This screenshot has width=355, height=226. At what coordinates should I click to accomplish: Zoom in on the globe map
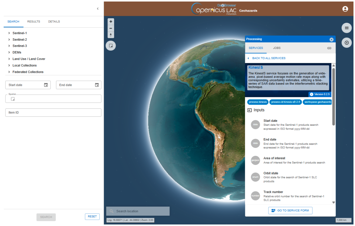point(111,22)
